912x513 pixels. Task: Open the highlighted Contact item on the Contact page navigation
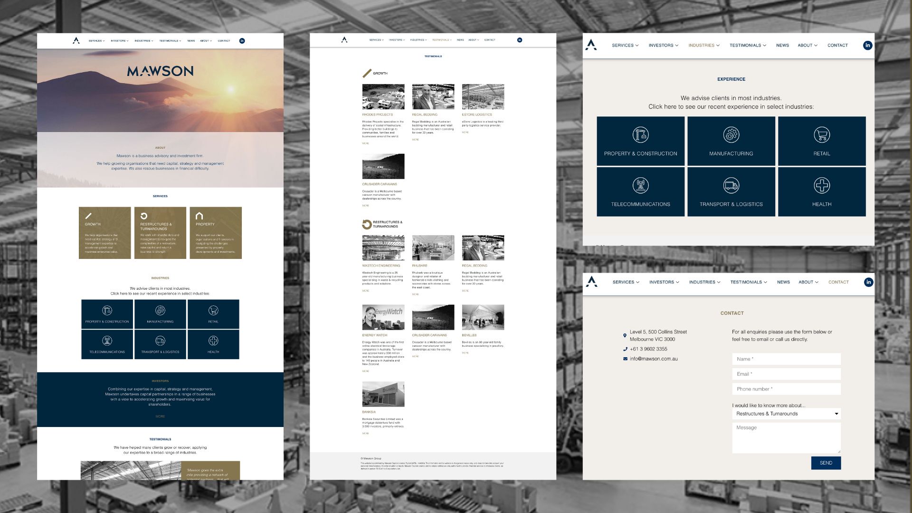(x=838, y=282)
